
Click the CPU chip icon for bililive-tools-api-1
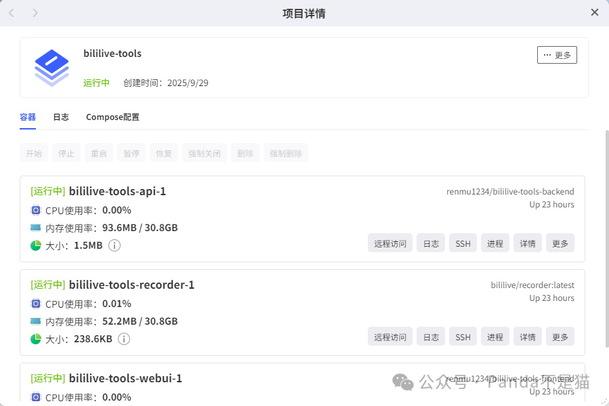pos(36,210)
